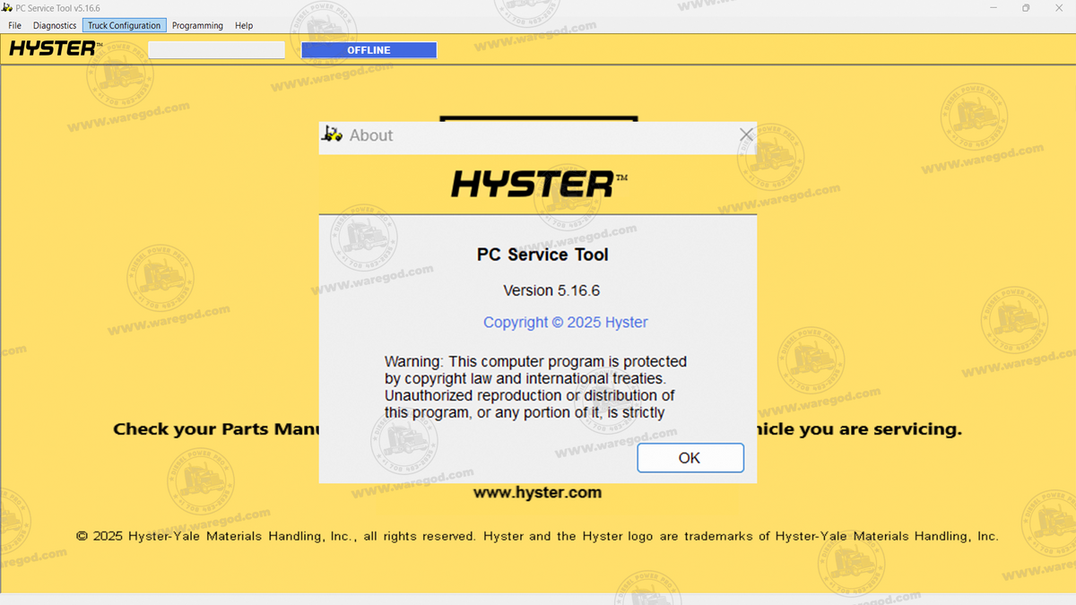Open the Programming menu
The height and width of the screenshot is (605, 1076).
pyautogui.click(x=197, y=26)
